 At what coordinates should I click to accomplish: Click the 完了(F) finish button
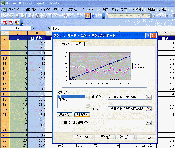[146, 137]
